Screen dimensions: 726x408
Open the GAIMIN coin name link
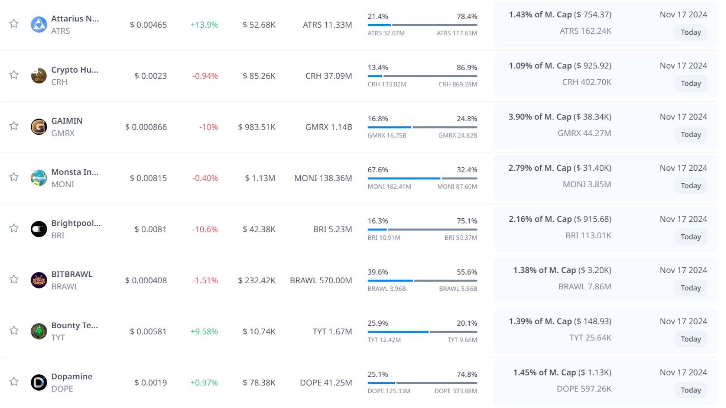point(67,121)
